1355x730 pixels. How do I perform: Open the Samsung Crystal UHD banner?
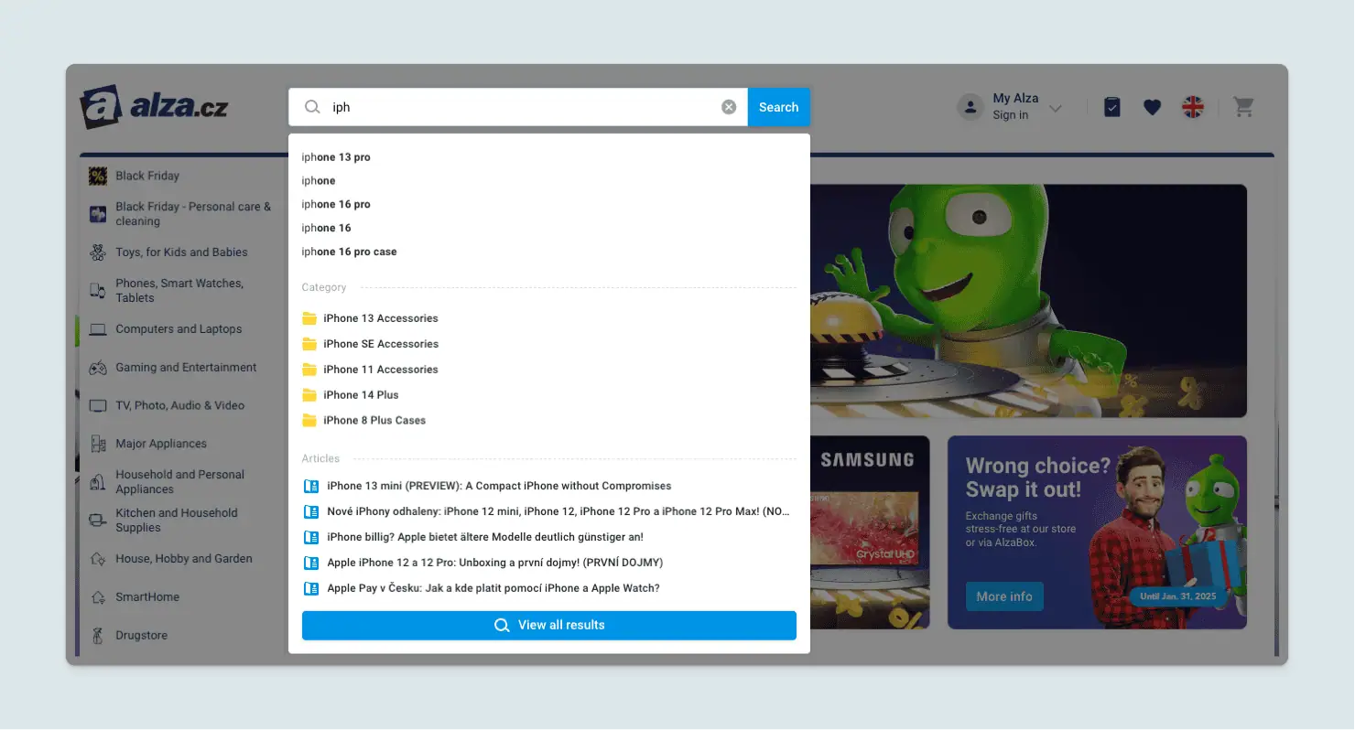point(870,532)
